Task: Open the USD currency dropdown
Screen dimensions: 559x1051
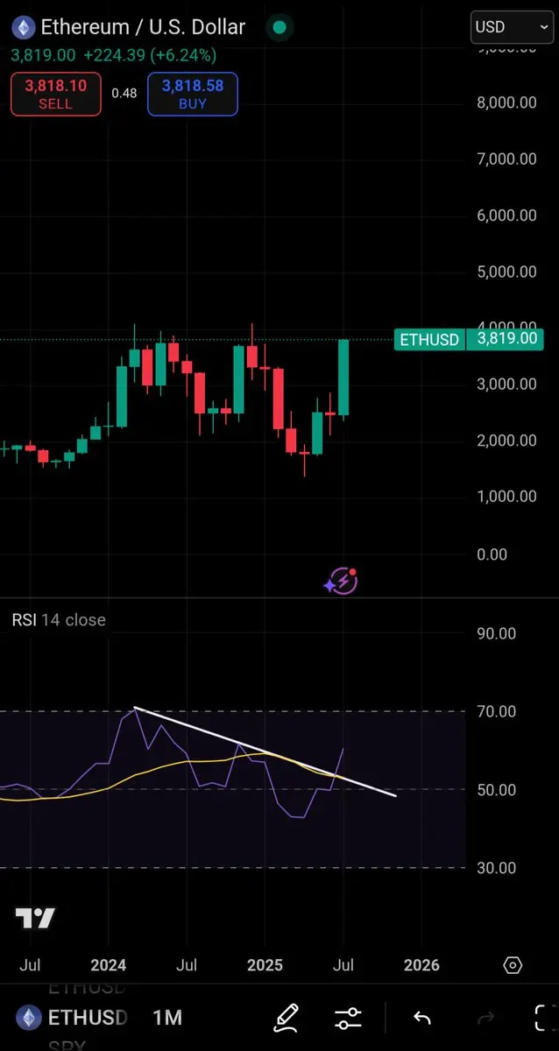Action: [x=512, y=27]
